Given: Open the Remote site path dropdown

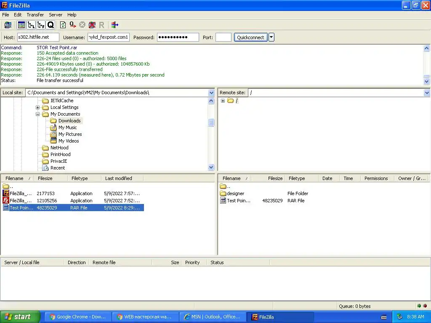Looking at the screenshot, I should (x=427, y=93).
